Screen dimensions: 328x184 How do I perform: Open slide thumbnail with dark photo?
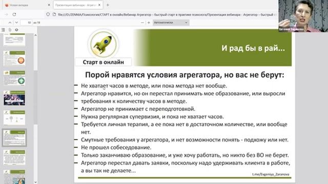point(14,98)
